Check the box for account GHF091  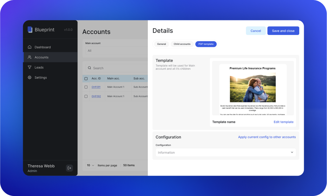[x=86, y=87]
